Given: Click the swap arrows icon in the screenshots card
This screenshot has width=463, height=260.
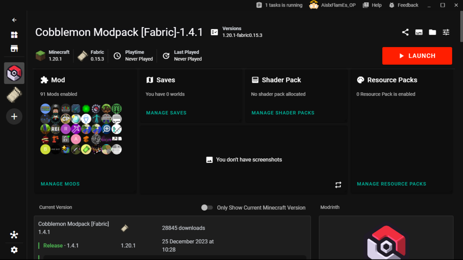Looking at the screenshot, I should pos(338,185).
